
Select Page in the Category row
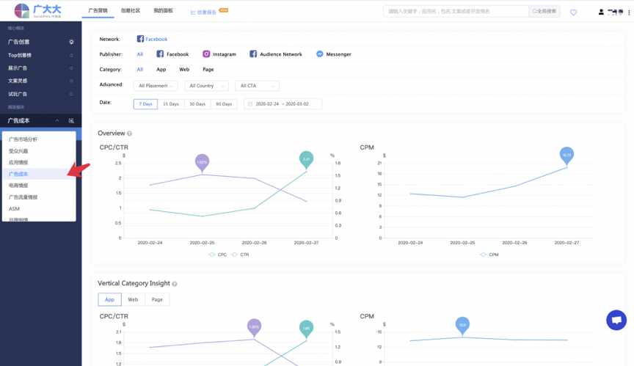[x=208, y=70]
